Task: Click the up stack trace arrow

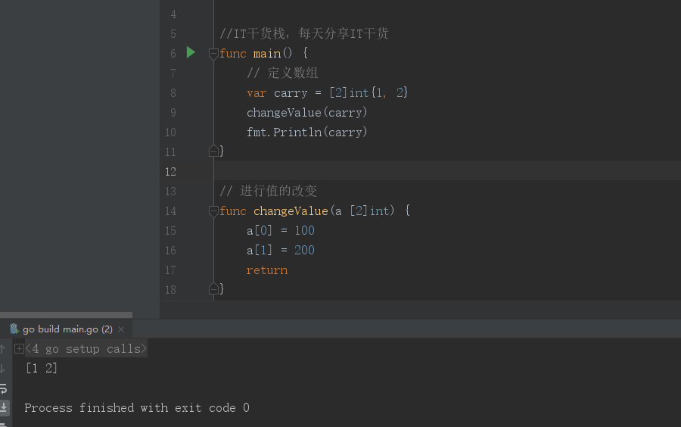Action: (3, 349)
